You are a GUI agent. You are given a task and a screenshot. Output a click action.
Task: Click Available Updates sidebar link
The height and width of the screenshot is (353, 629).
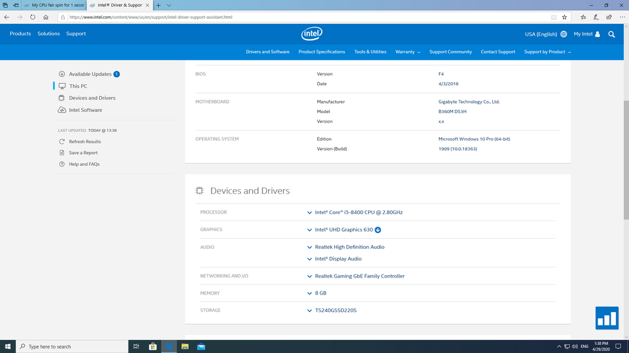(90, 74)
